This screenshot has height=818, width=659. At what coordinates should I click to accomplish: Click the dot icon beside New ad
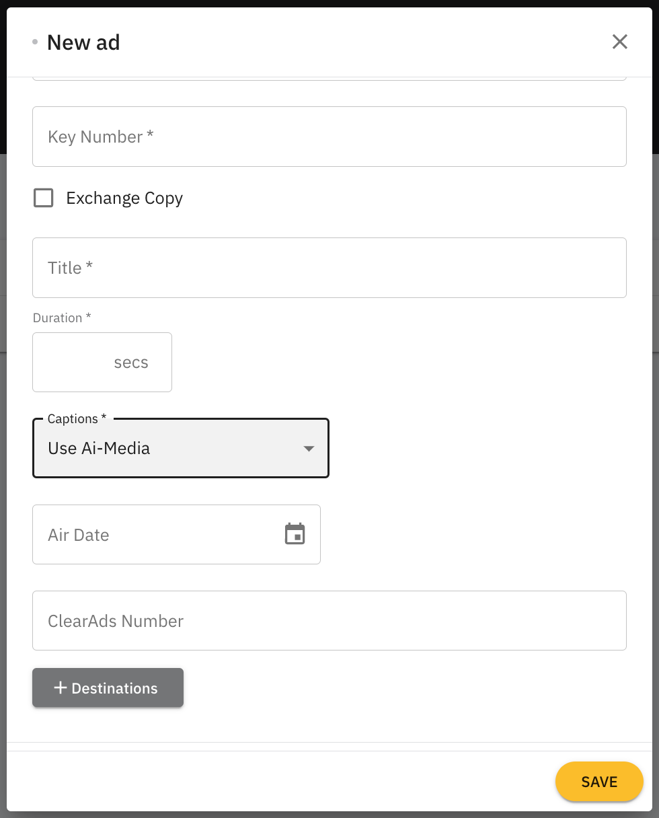pyautogui.click(x=35, y=42)
